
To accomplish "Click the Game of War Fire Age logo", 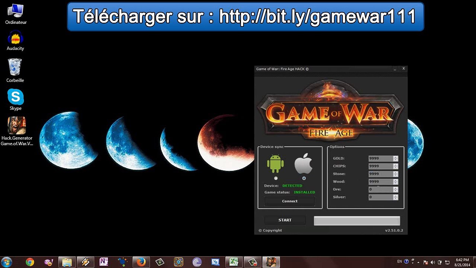I will [330, 110].
